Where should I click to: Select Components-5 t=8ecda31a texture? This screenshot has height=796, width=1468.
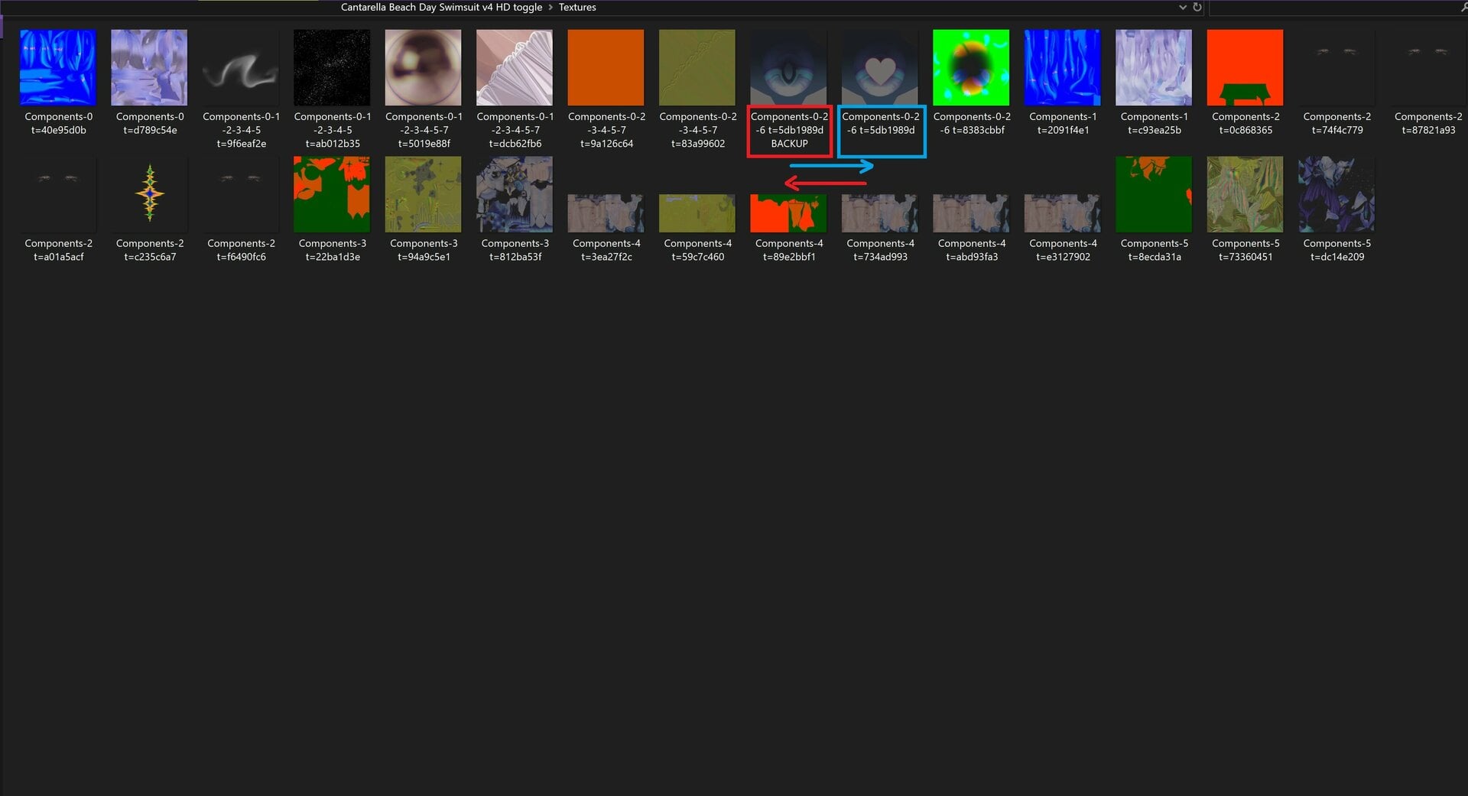(x=1154, y=194)
